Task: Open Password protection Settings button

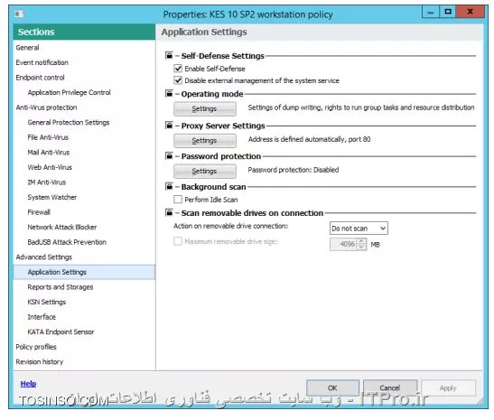Action: click(205, 171)
